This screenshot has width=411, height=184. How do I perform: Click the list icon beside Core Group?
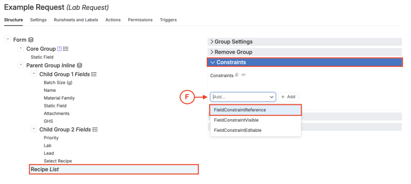coord(66,49)
